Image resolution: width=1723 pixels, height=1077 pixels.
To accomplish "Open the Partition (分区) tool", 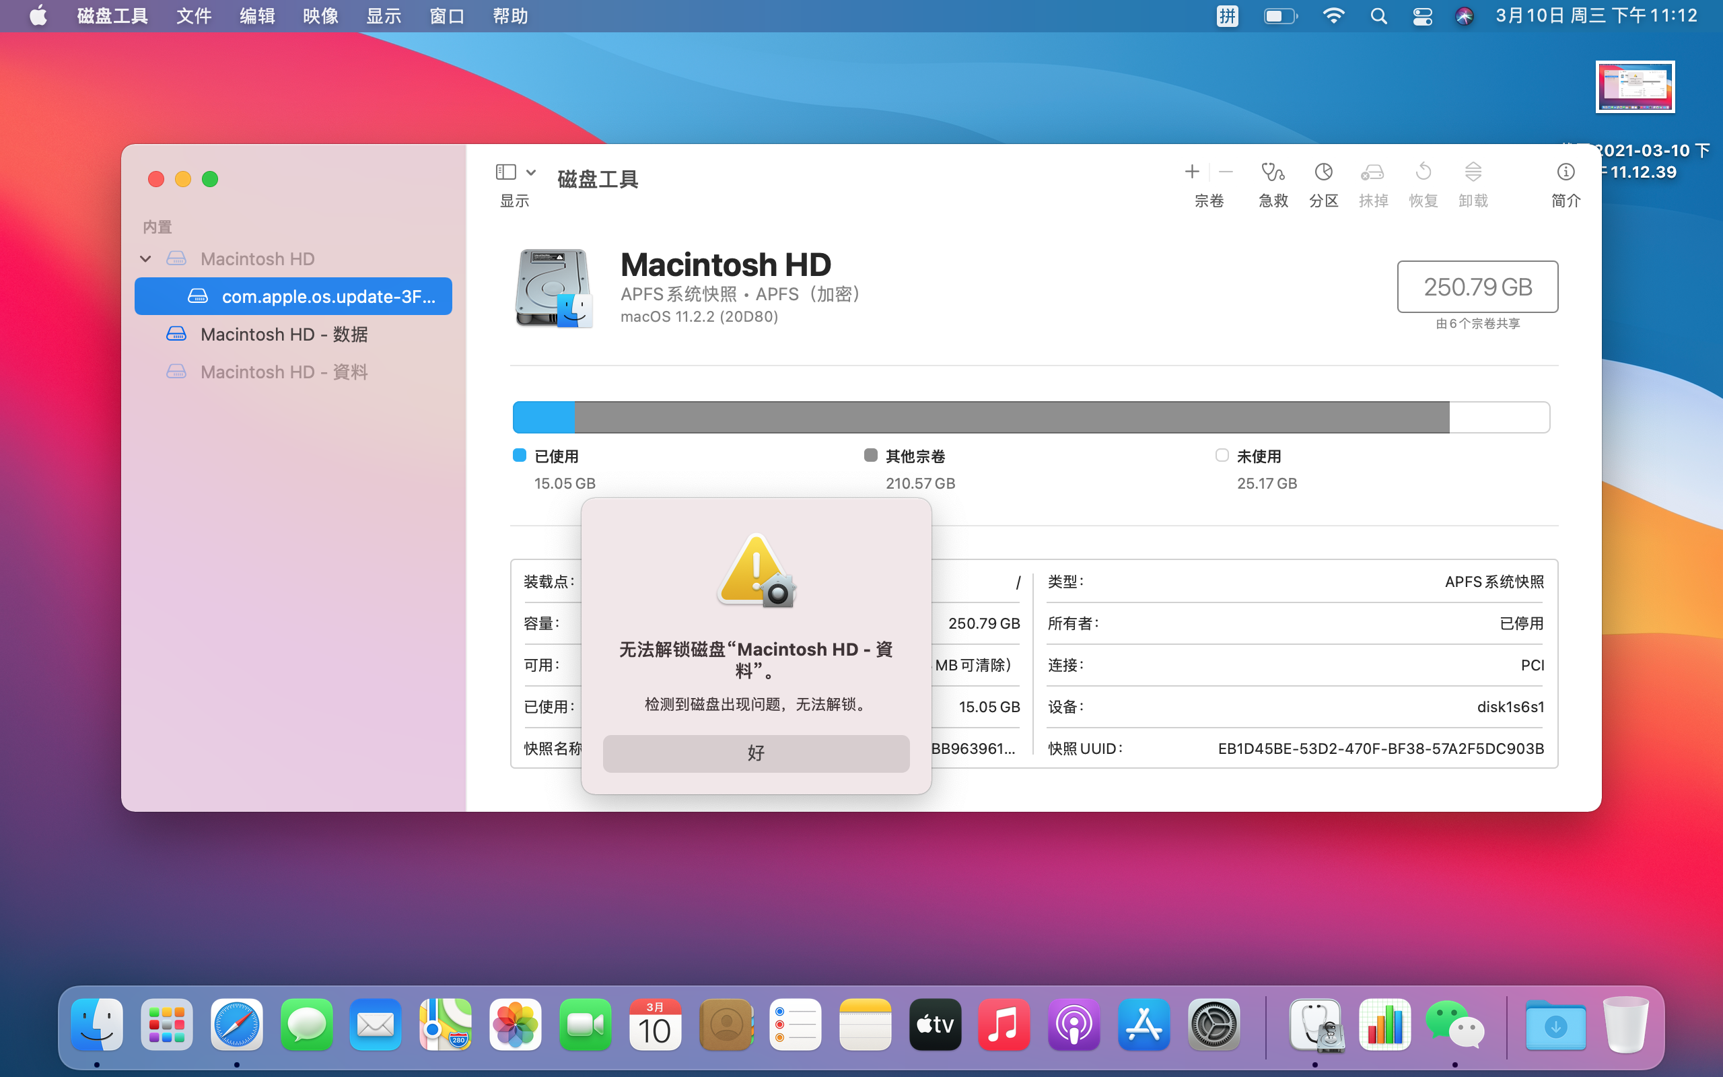I will tap(1323, 172).
